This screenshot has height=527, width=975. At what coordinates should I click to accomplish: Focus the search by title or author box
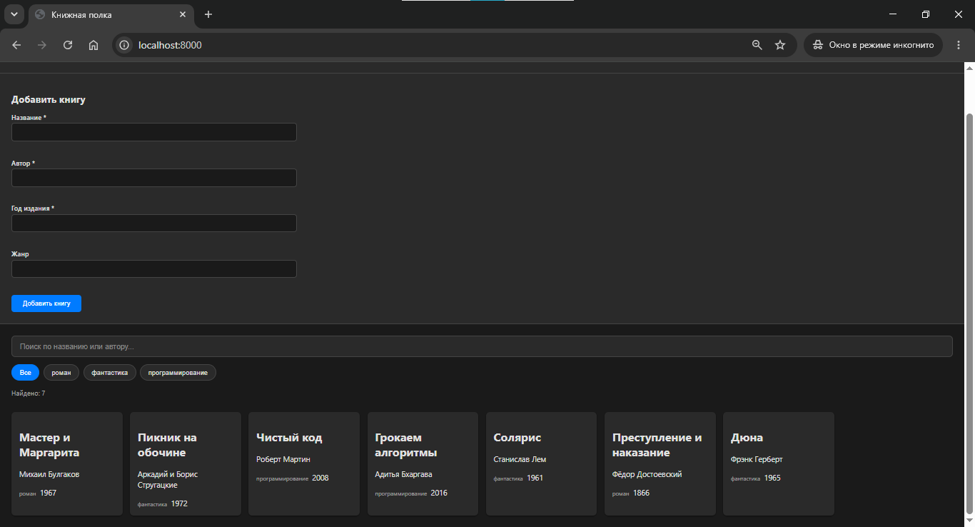click(x=482, y=346)
